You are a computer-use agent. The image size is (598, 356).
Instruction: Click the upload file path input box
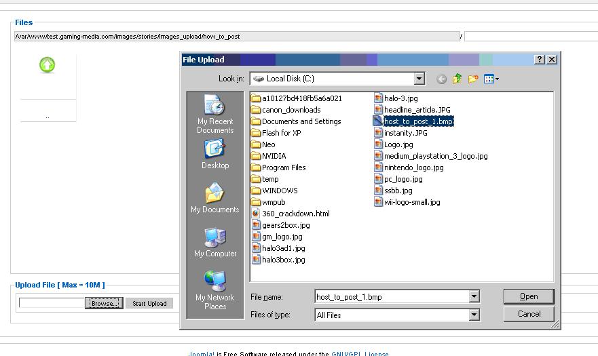[x=52, y=303]
